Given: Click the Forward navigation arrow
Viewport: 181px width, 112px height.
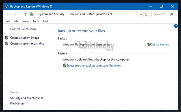Looking at the screenshot, I should (x=15, y=14).
